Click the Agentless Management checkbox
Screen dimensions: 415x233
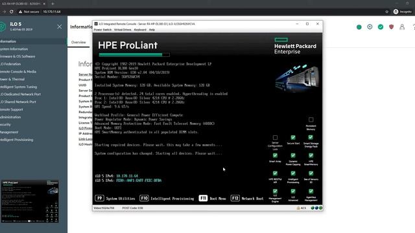311,191
